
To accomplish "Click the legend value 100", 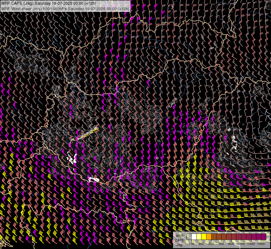I will (191, 244).
